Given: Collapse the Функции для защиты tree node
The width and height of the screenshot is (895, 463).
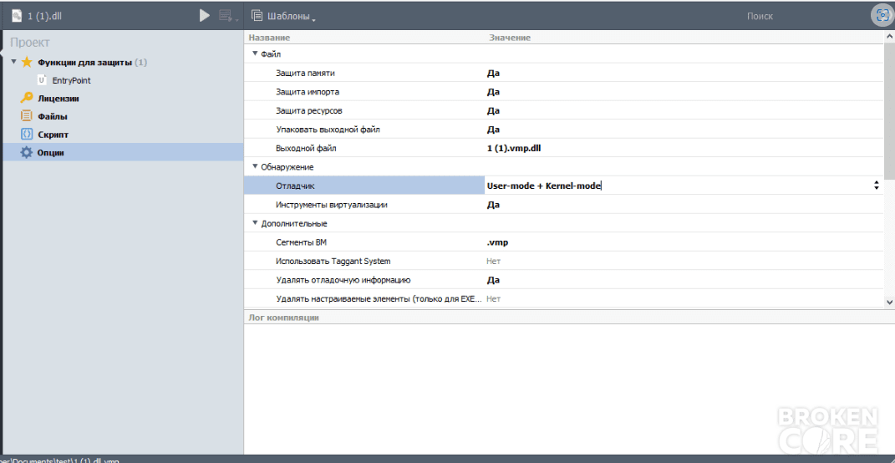Looking at the screenshot, I should click(x=13, y=62).
